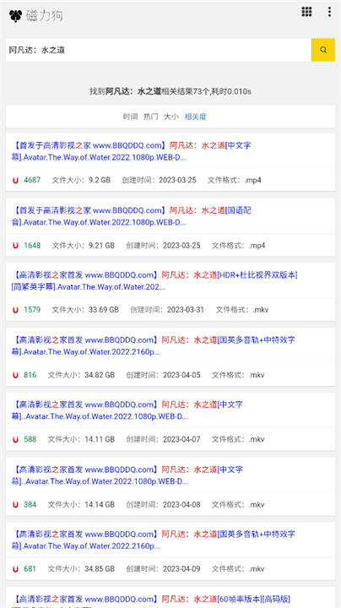341x608 pixels.
Task: Click 文件大小: 33.69 GB text
Action: point(85,310)
